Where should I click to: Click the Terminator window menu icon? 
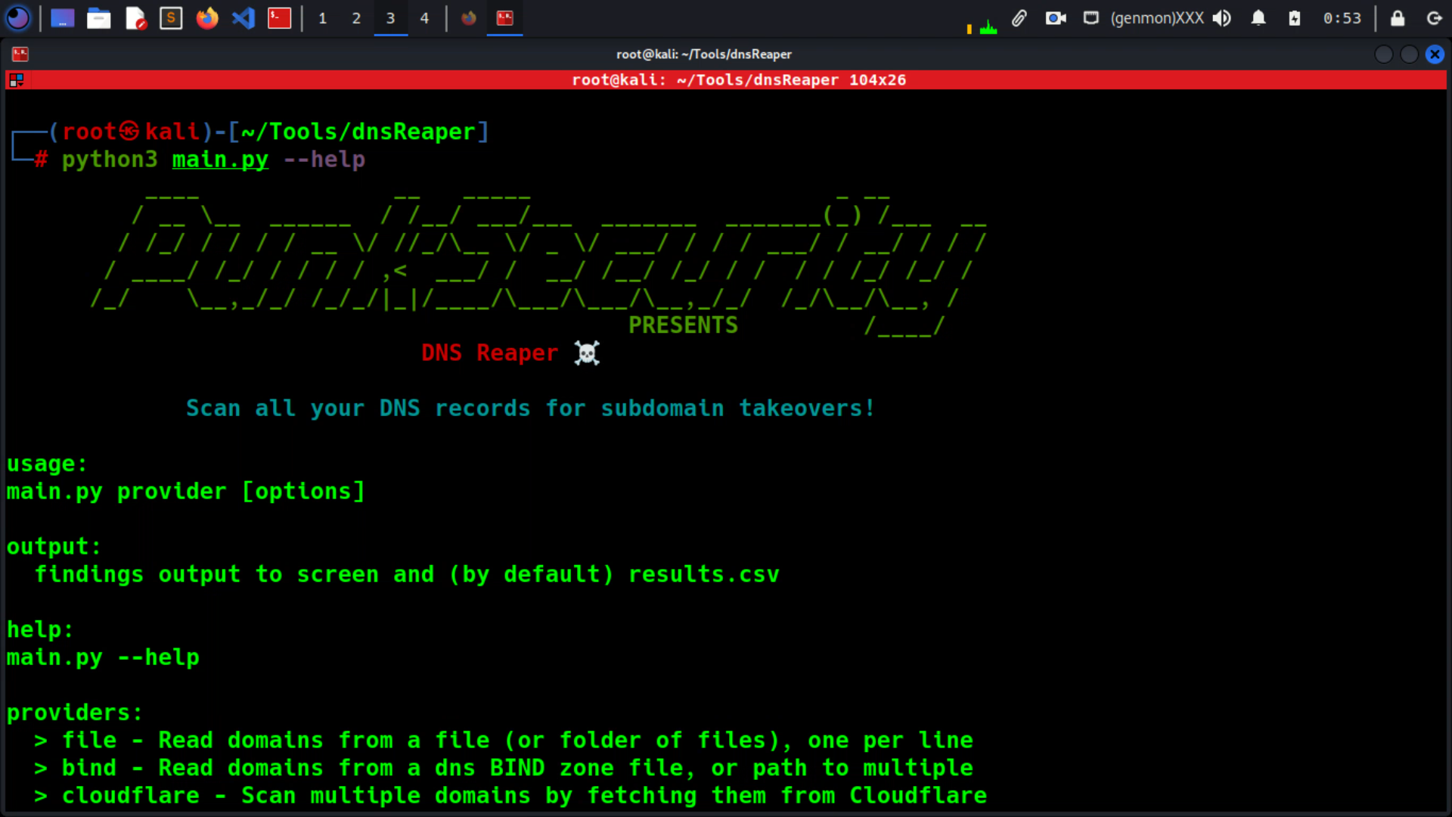(x=20, y=54)
